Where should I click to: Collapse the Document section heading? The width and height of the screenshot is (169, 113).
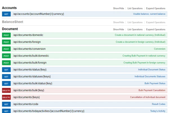pos(10,29)
